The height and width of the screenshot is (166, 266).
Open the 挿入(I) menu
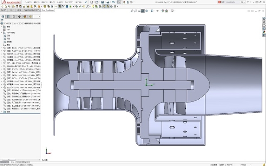(52, 2)
